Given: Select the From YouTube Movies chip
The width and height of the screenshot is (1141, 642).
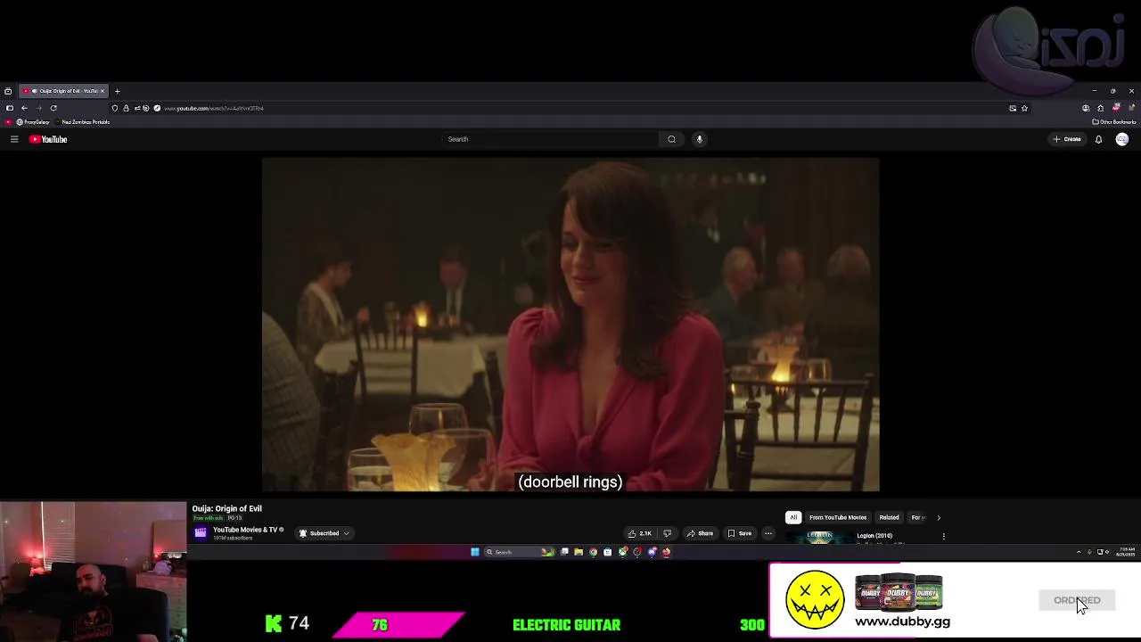Looking at the screenshot, I should point(838,517).
